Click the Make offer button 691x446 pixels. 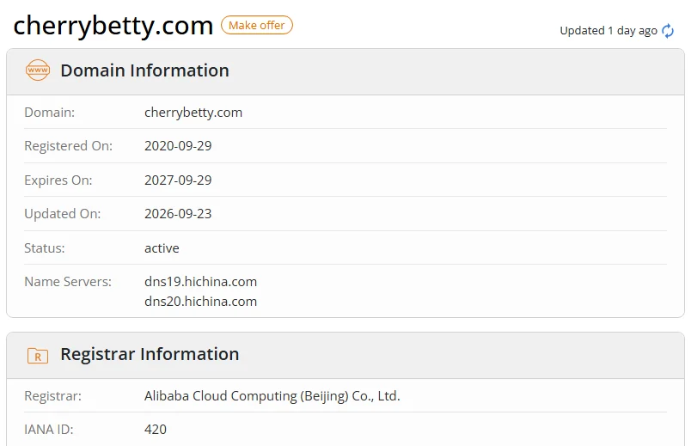coord(256,25)
